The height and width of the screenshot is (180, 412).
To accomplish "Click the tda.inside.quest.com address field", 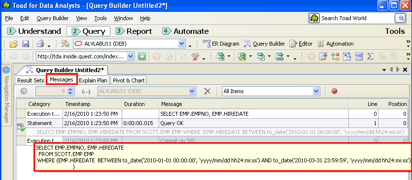I will pyautogui.click(x=82, y=56).
